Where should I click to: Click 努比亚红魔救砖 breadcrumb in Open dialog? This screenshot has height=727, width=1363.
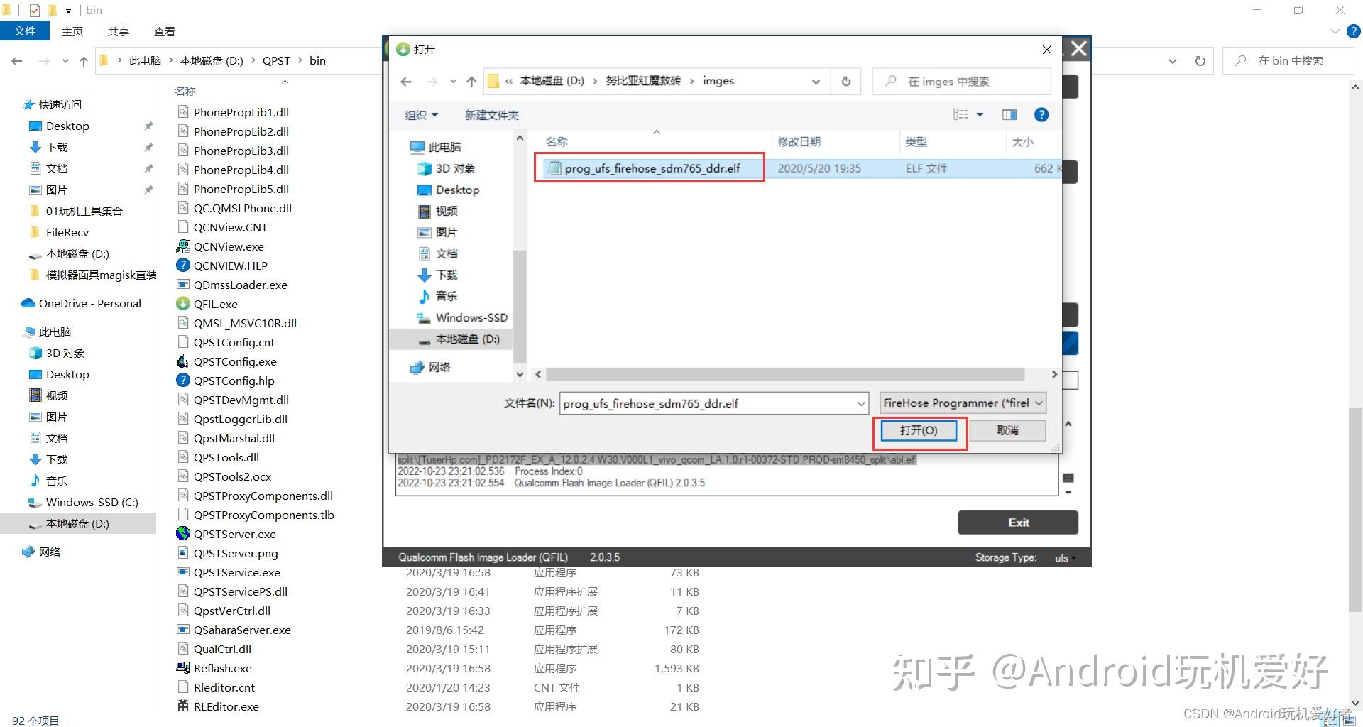click(x=643, y=81)
